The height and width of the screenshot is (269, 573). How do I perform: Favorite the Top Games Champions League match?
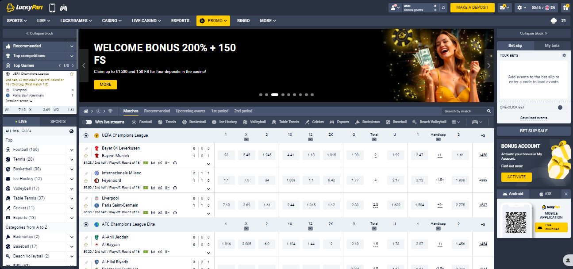[x=72, y=73]
